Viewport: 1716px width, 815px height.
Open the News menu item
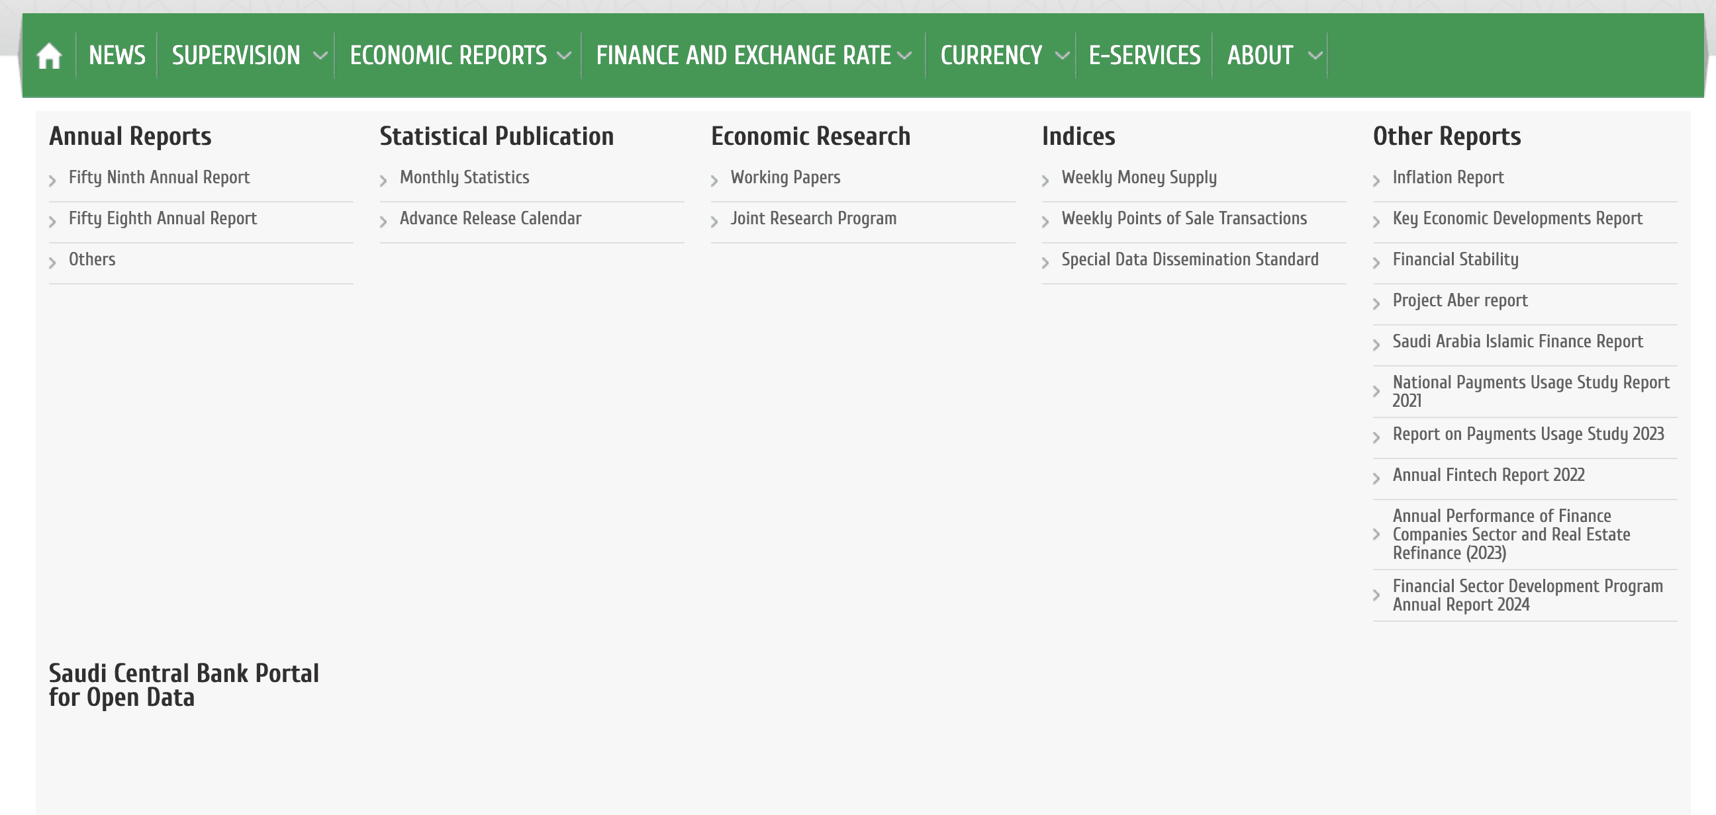(117, 56)
